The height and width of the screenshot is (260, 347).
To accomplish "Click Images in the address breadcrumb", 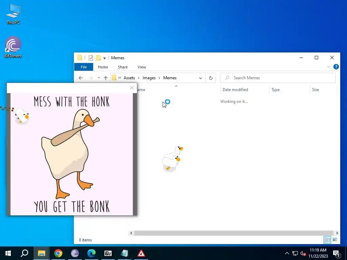I will tap(149, 78).
